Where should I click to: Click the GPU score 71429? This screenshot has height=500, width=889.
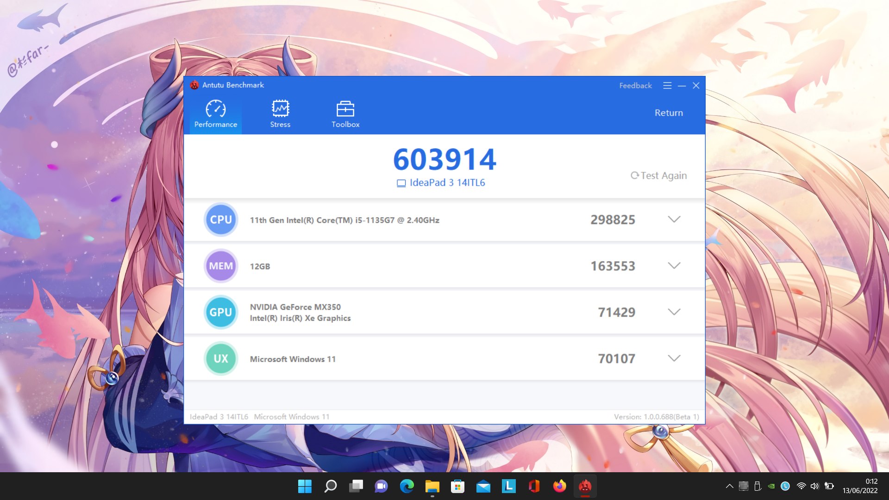(616, 312)
